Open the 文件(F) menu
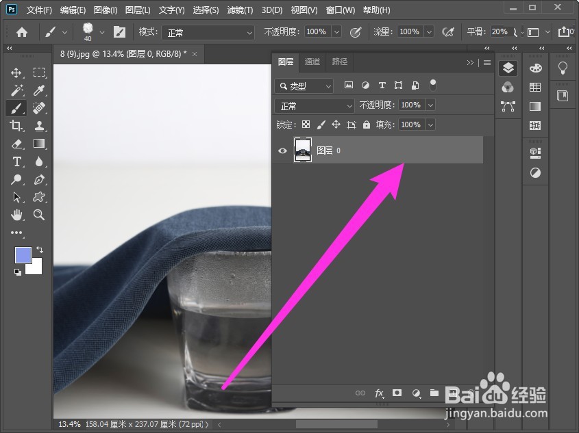 [39, 10]
